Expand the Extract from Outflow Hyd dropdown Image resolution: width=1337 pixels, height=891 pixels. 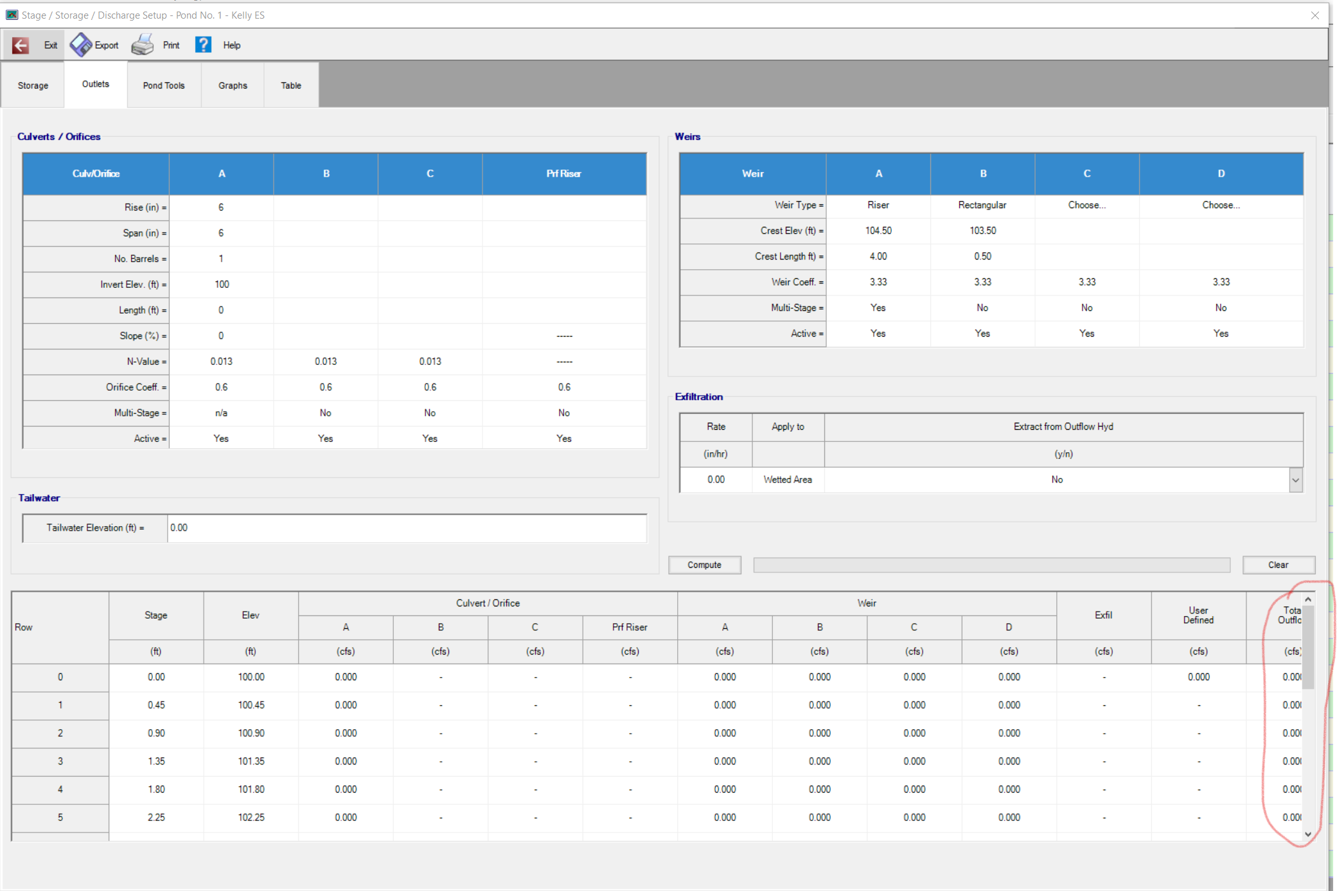point(1296,480)
